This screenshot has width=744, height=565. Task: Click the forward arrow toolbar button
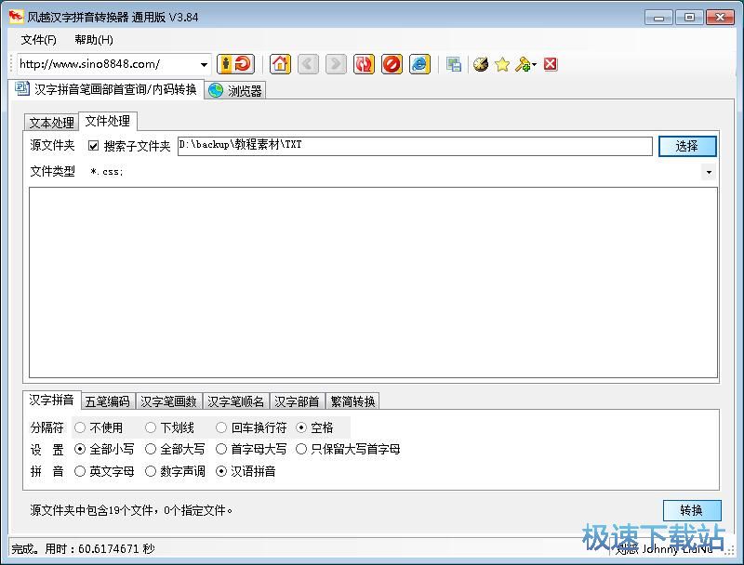[x=336, y=64]
